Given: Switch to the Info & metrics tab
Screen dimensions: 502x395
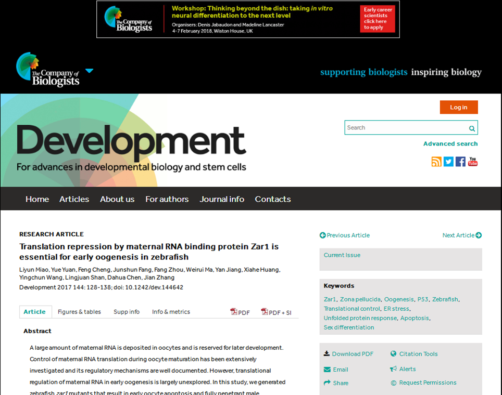Looking at the screenshot, I should pos(171,312).
